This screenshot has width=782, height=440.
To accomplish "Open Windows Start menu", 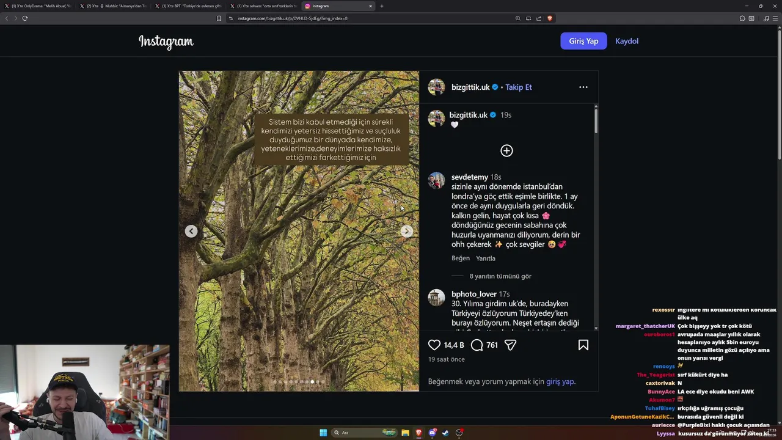I will 323,433.
